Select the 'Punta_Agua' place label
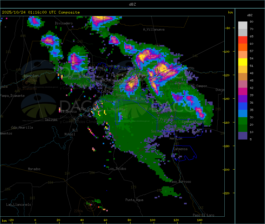The width and height of the screenshot is (265, 224). click(x=134, y=200)
